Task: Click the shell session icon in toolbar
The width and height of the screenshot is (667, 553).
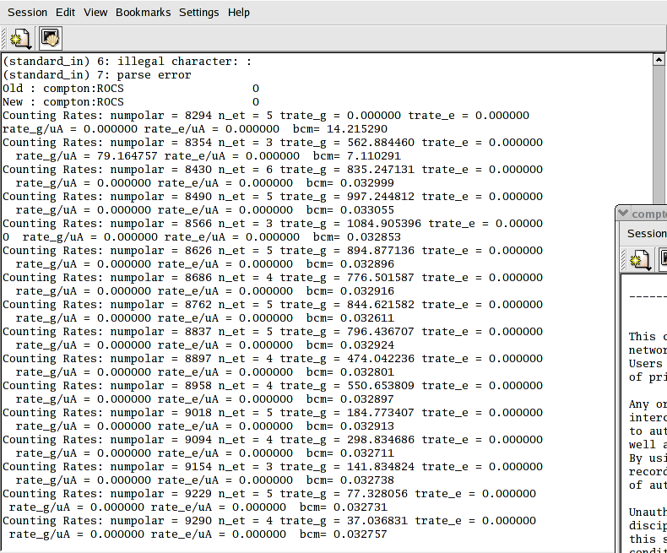Action: point(51,38)
